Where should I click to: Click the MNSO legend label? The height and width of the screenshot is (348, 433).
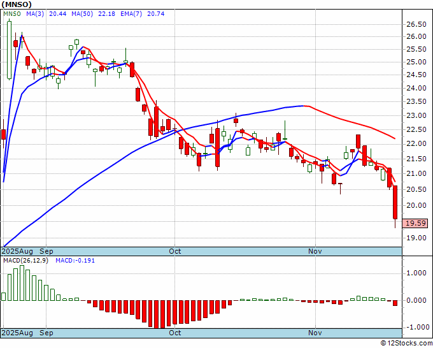(x=12, y=13)
